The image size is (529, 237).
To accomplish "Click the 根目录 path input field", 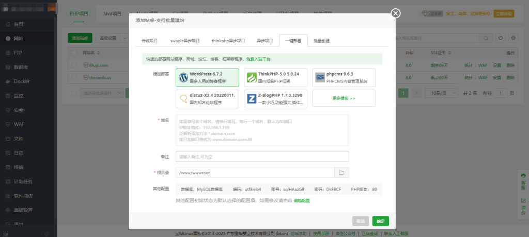I will pyautogui.click(x=255, y=173).
